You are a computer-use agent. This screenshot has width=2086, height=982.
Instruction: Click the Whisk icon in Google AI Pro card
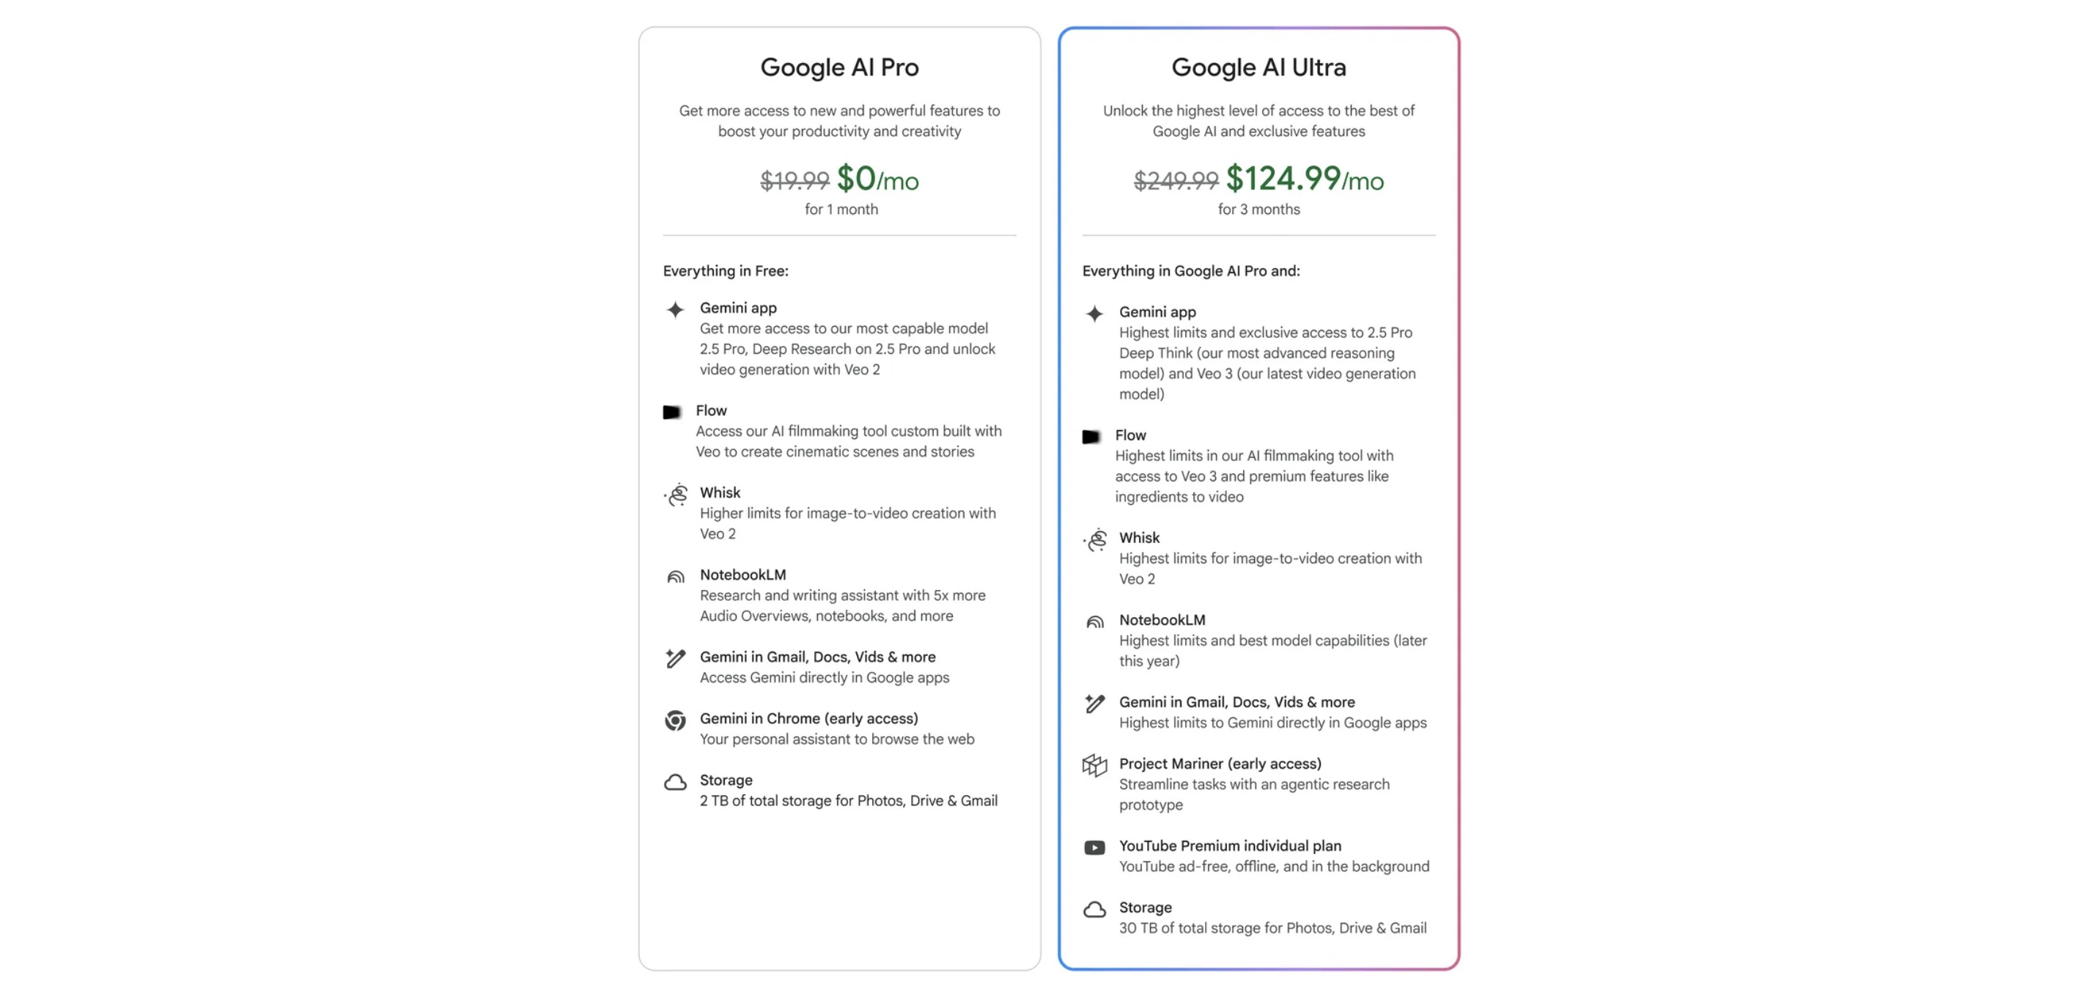click(675, 495)
